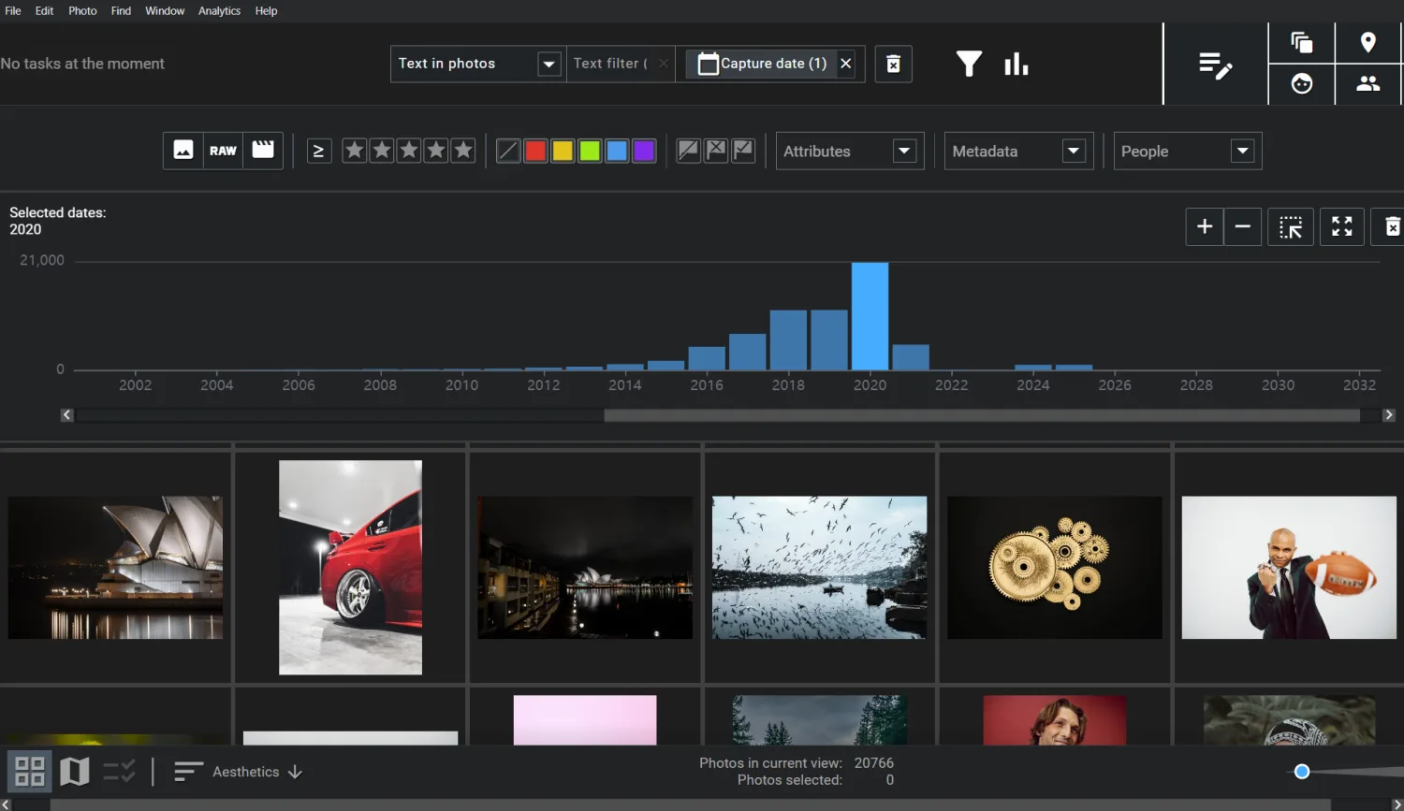
Task: Open the duplicates stacked-images panel
Action: [1301, 42]
